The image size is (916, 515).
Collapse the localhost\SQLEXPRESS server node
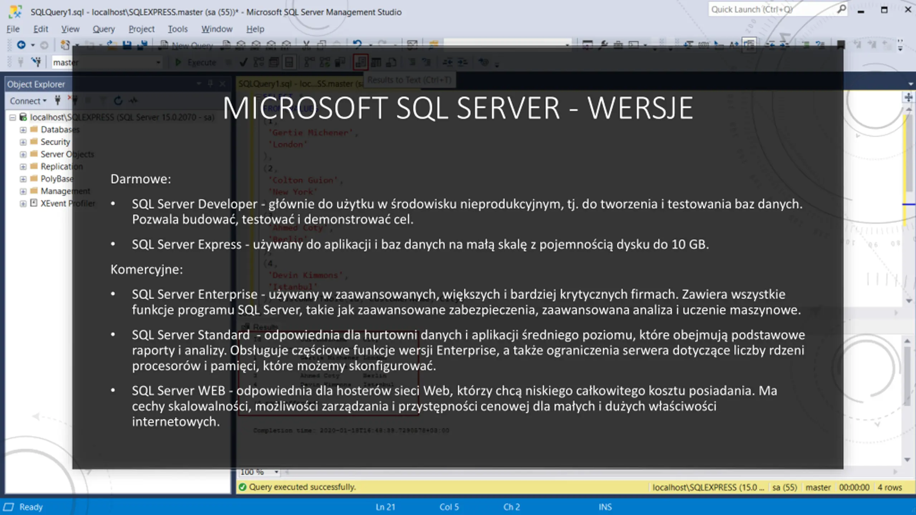[13, 117]
